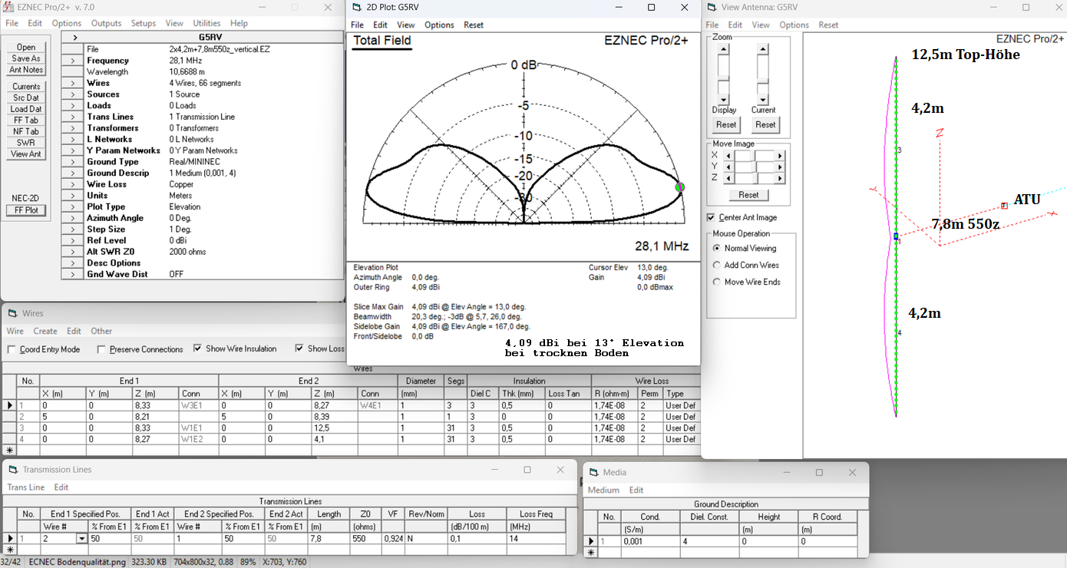Open the Create menu in Wires window

pyautogui.click(x=45, y=332)
